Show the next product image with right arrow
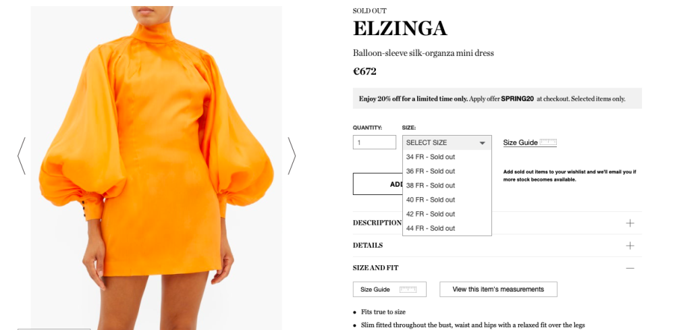 (x=292, y=156)
